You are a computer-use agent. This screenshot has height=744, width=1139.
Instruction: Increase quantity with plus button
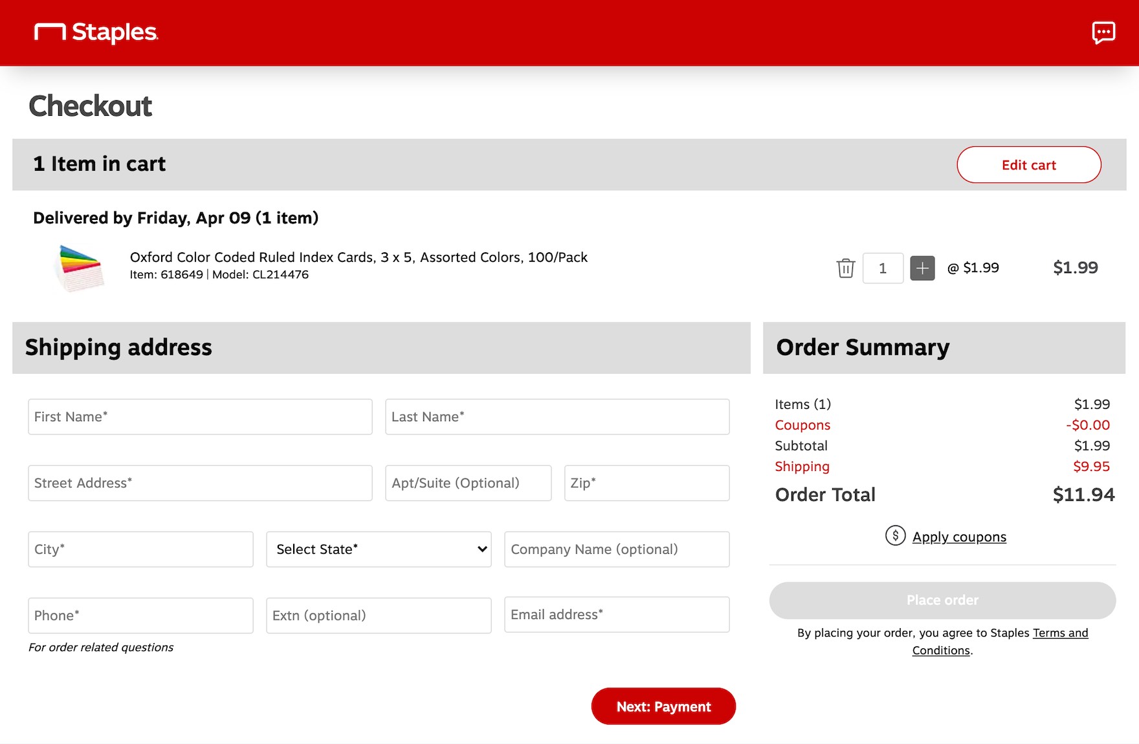(x=922, y=268)
